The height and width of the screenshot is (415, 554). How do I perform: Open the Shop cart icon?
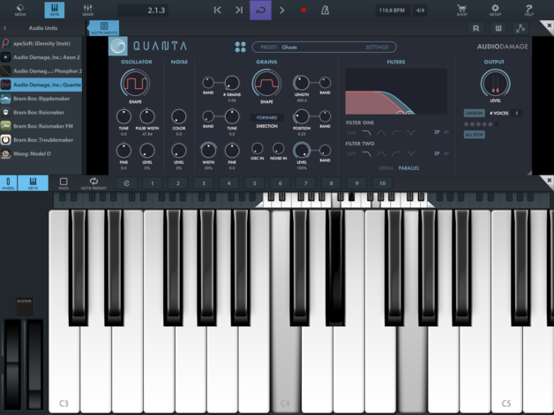coord(461,10)
